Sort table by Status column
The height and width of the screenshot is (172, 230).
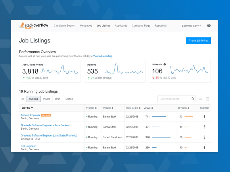click(91, 108)
